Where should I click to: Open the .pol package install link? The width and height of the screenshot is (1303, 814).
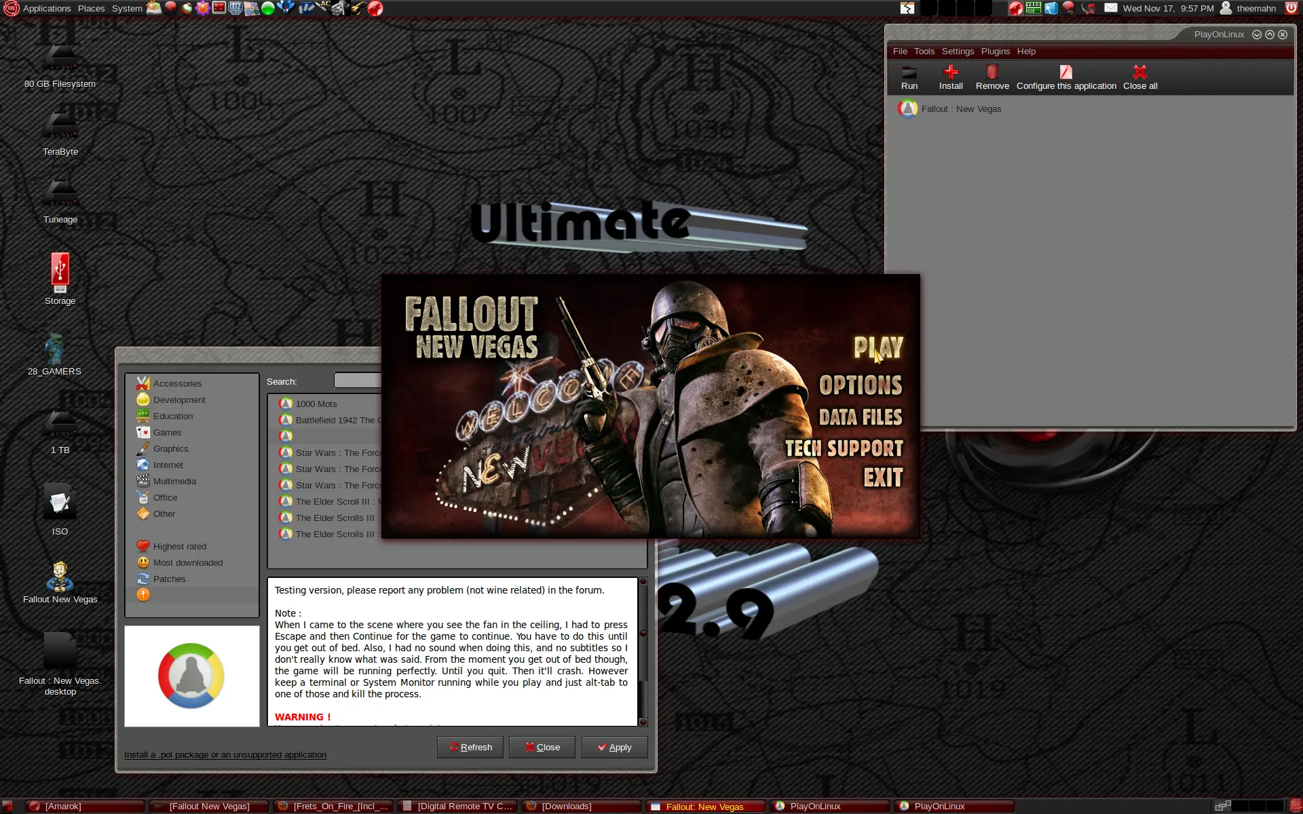pos(225,754)
